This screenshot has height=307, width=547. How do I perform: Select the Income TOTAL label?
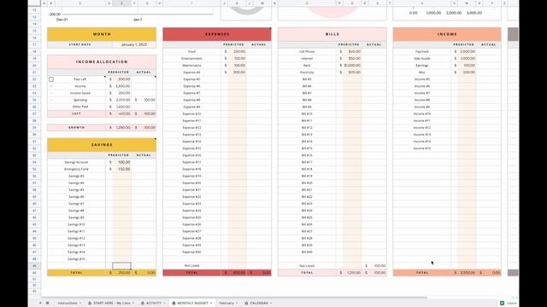422,273
